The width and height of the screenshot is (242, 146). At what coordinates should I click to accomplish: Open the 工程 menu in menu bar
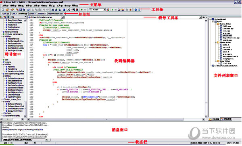(37, 6)
